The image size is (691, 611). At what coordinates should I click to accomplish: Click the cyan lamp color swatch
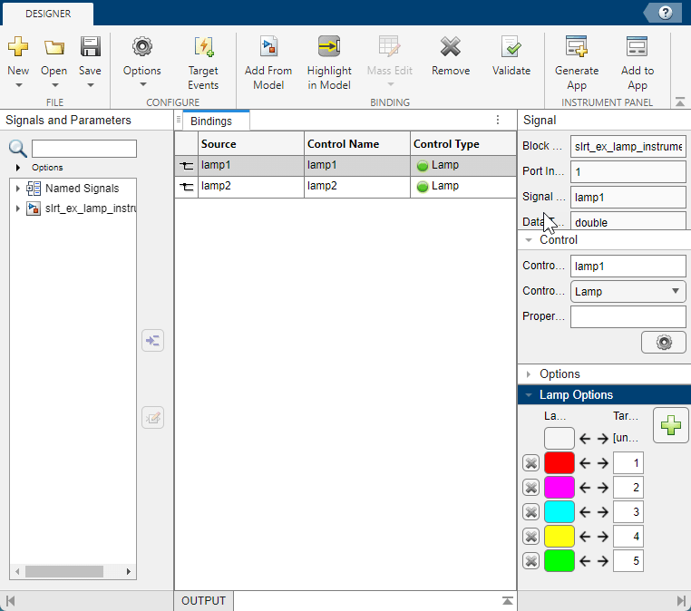[x=559, y=512]
